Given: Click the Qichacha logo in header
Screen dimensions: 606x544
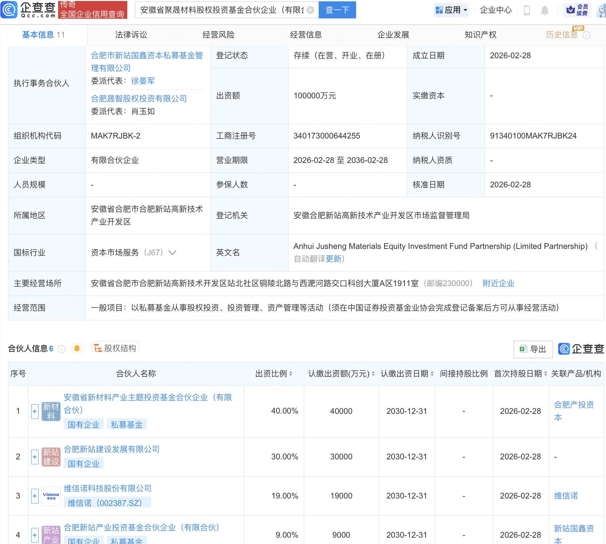Looking at the screenshot, I should pos(28,10).
